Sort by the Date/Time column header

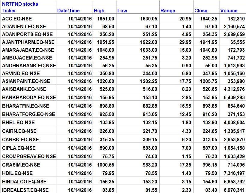(x=68, y=11)
